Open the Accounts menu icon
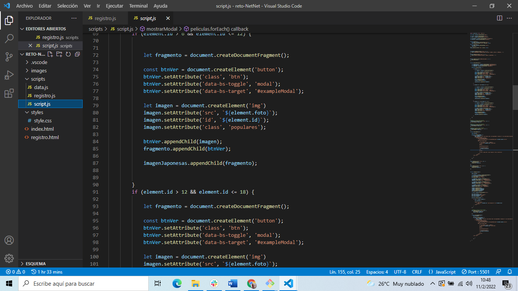518x291 pixels. point(9,240)
